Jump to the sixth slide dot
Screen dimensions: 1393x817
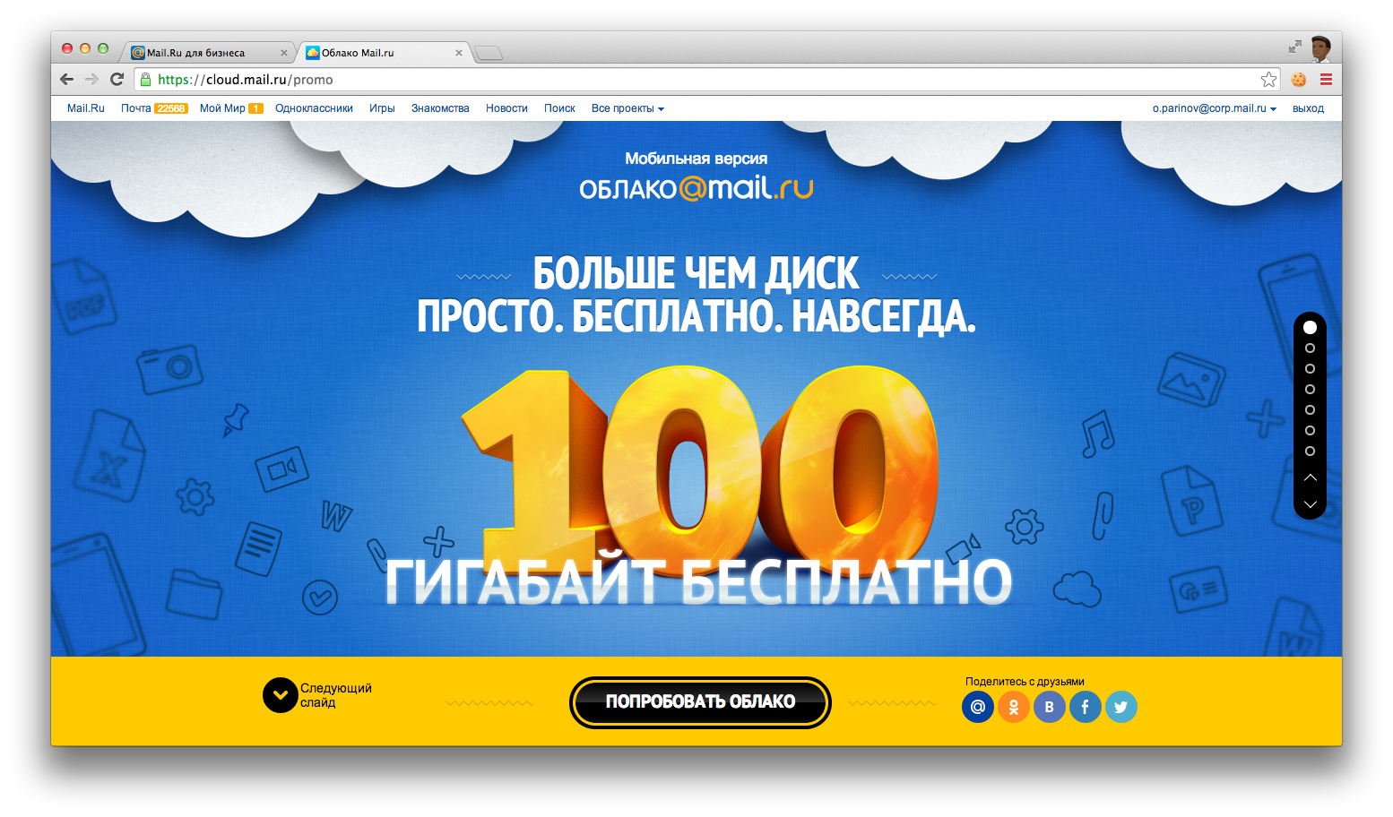point(1310,431)
